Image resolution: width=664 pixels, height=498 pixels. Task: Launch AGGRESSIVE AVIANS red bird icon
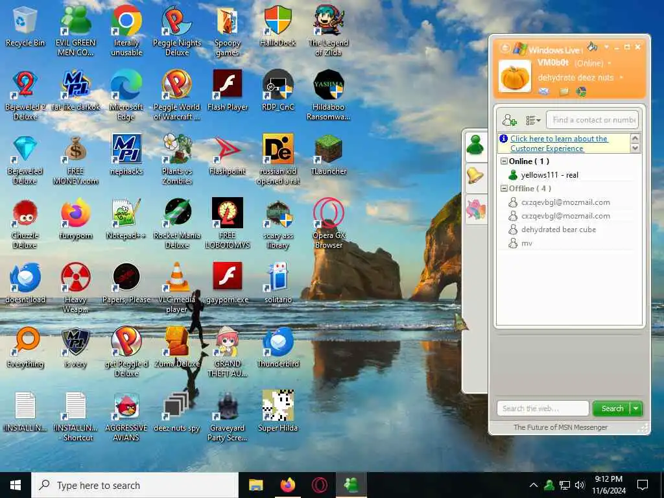click(126, 417)
